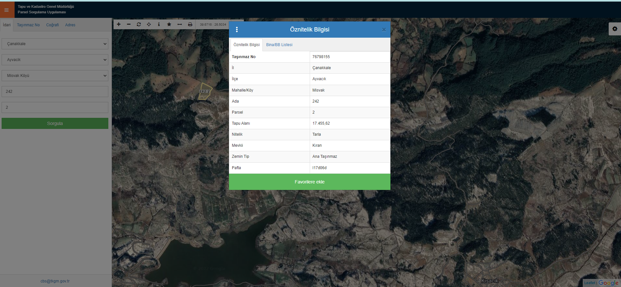Click the Ada input field containing 242
The width and height of the screenshot is (621, 287).
coord(55,92)
